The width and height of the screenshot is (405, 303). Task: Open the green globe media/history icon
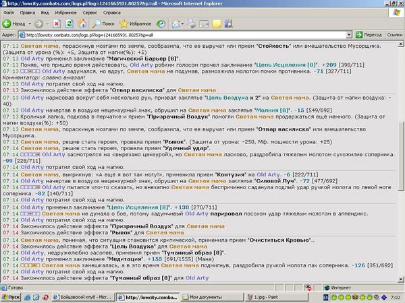tap(161, 24)
